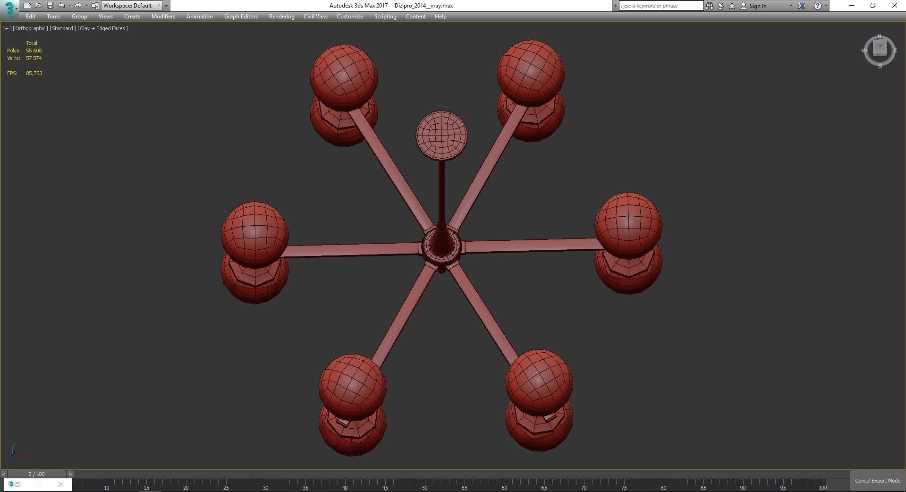Click the Project Folder icon in the quick access toolbar
The image size is (906, 492).
click(x=95, y=6)
